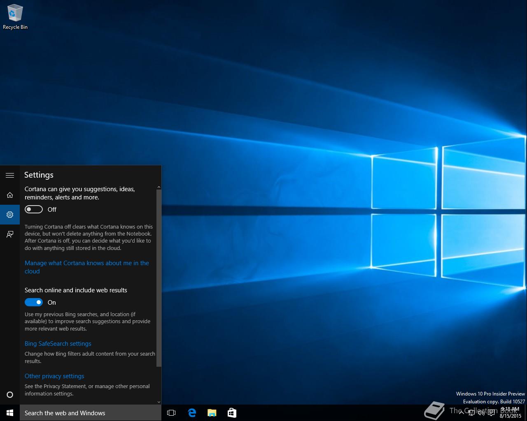This screenshot has height=421, width=527.
Task: Open the volume tray icon
Action: click(x=481, y=413)
